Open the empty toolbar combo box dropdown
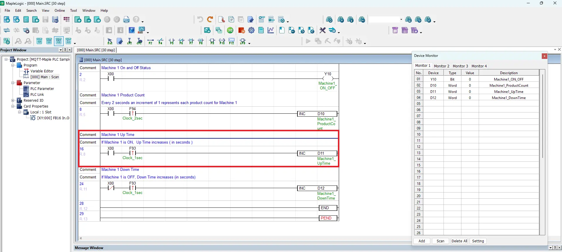562x252 pixels. pos(401,20)
